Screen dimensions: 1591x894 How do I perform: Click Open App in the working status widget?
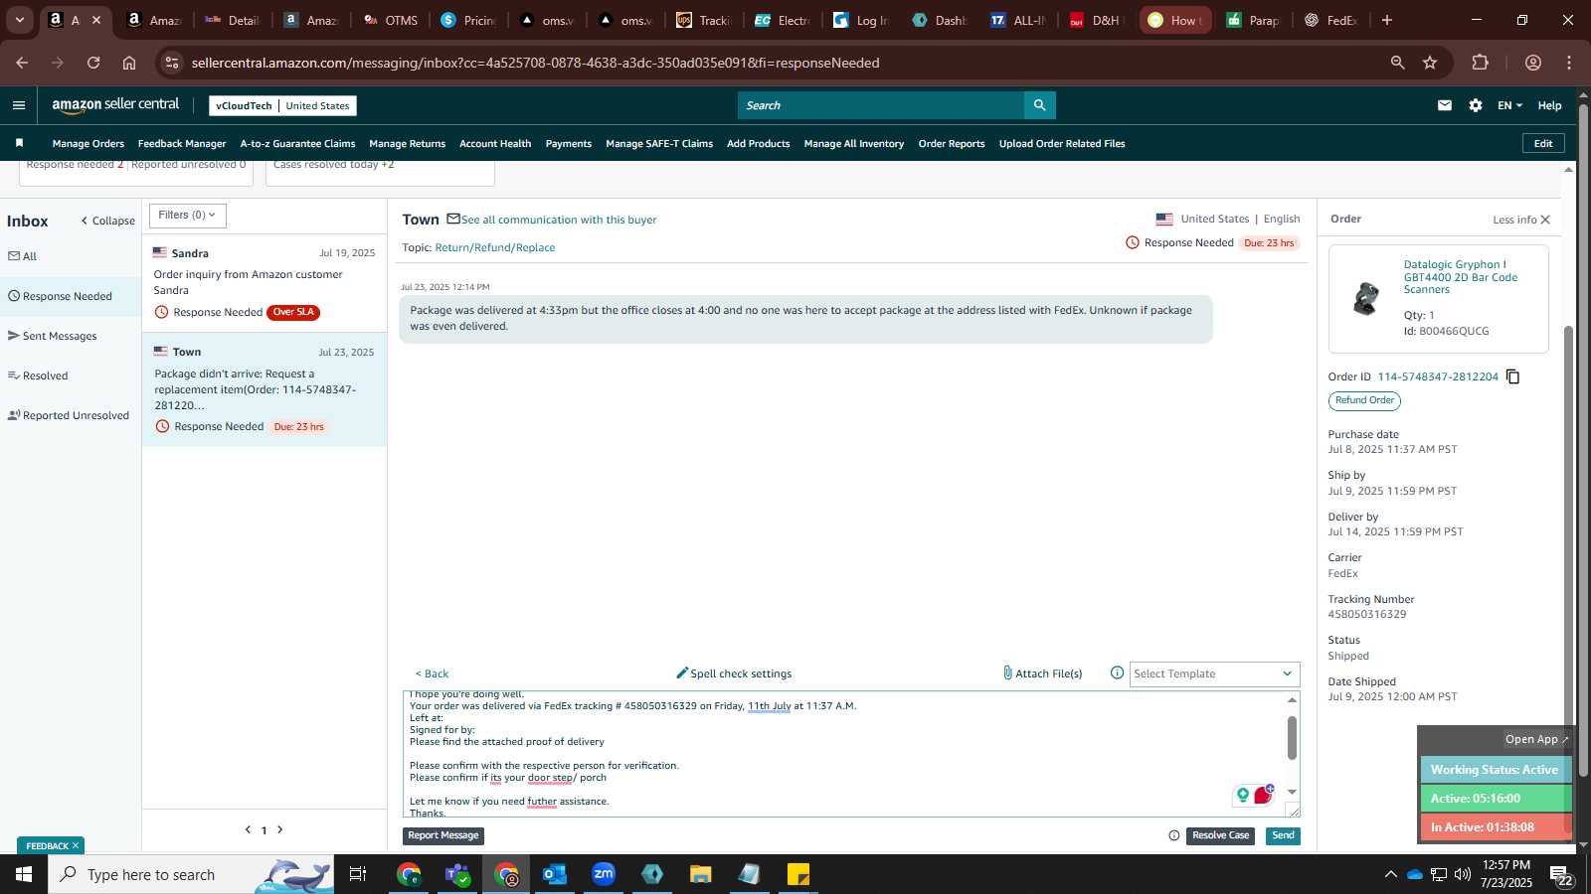(1535, 739)
